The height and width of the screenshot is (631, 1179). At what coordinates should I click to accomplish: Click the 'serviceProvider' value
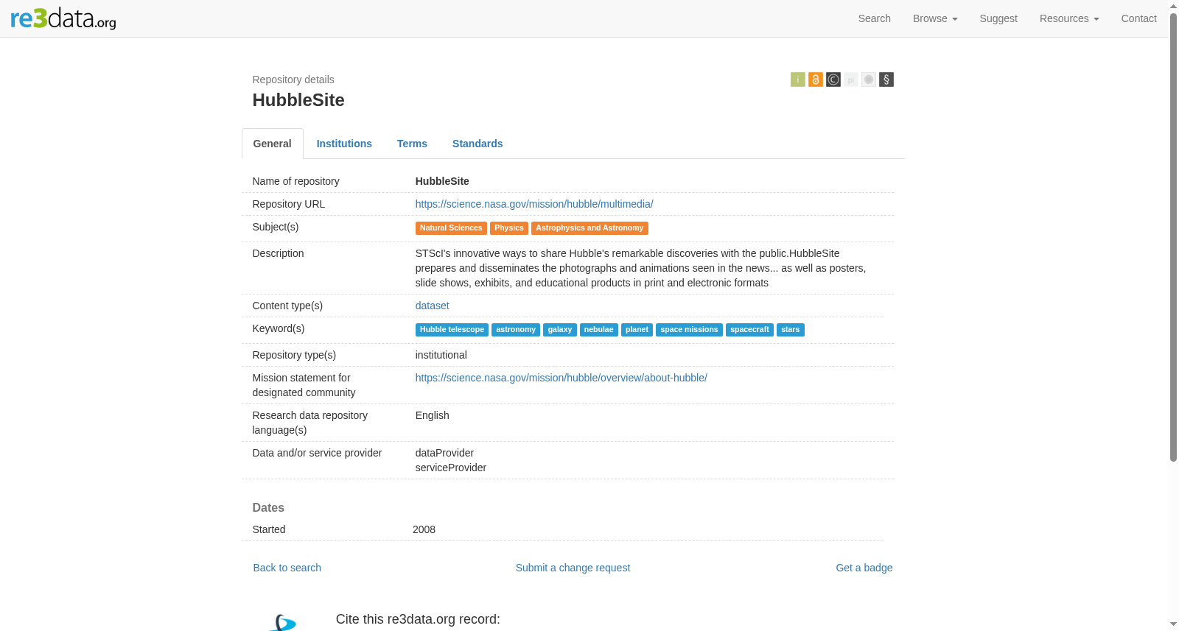451,468
